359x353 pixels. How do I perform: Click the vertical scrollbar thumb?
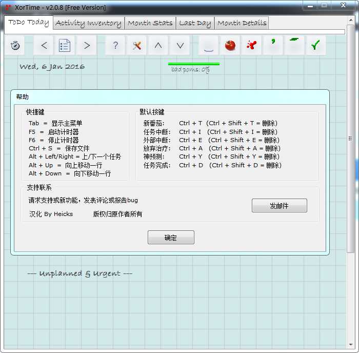tap(350, 139)
